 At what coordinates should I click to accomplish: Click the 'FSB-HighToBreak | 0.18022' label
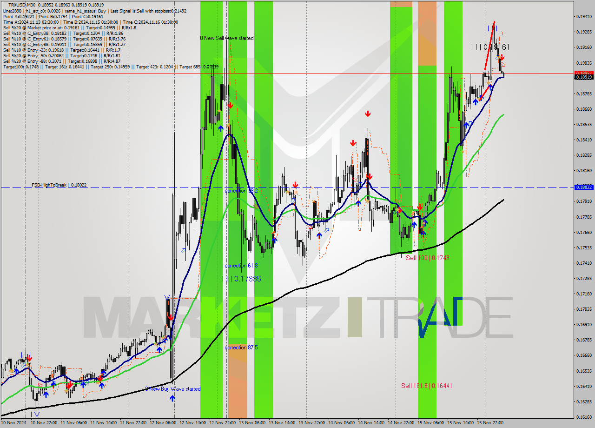(x=59, y=185)
